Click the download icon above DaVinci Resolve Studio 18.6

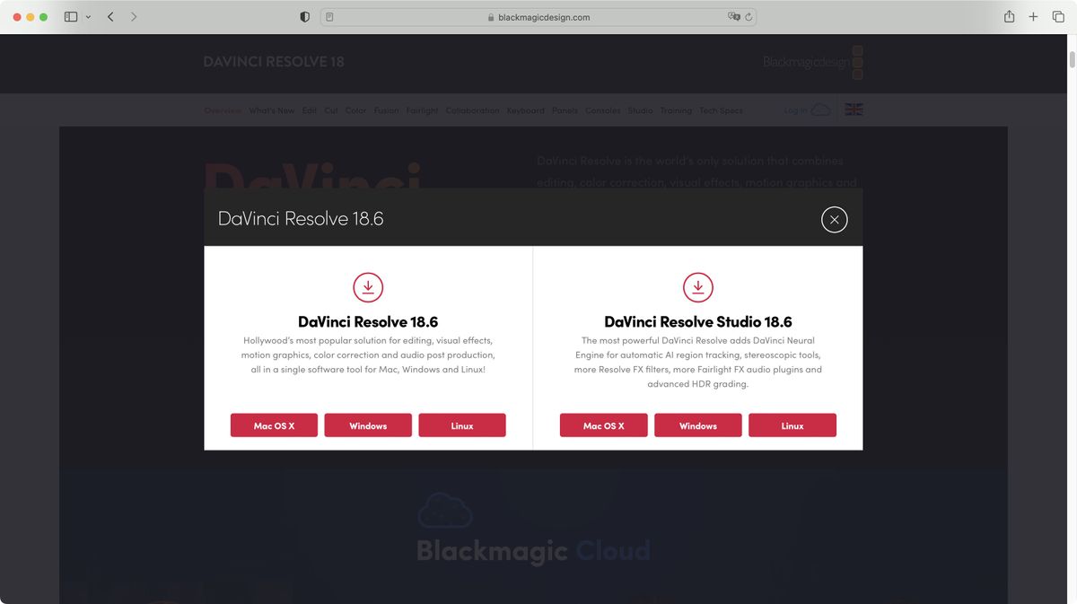(698, 286)
